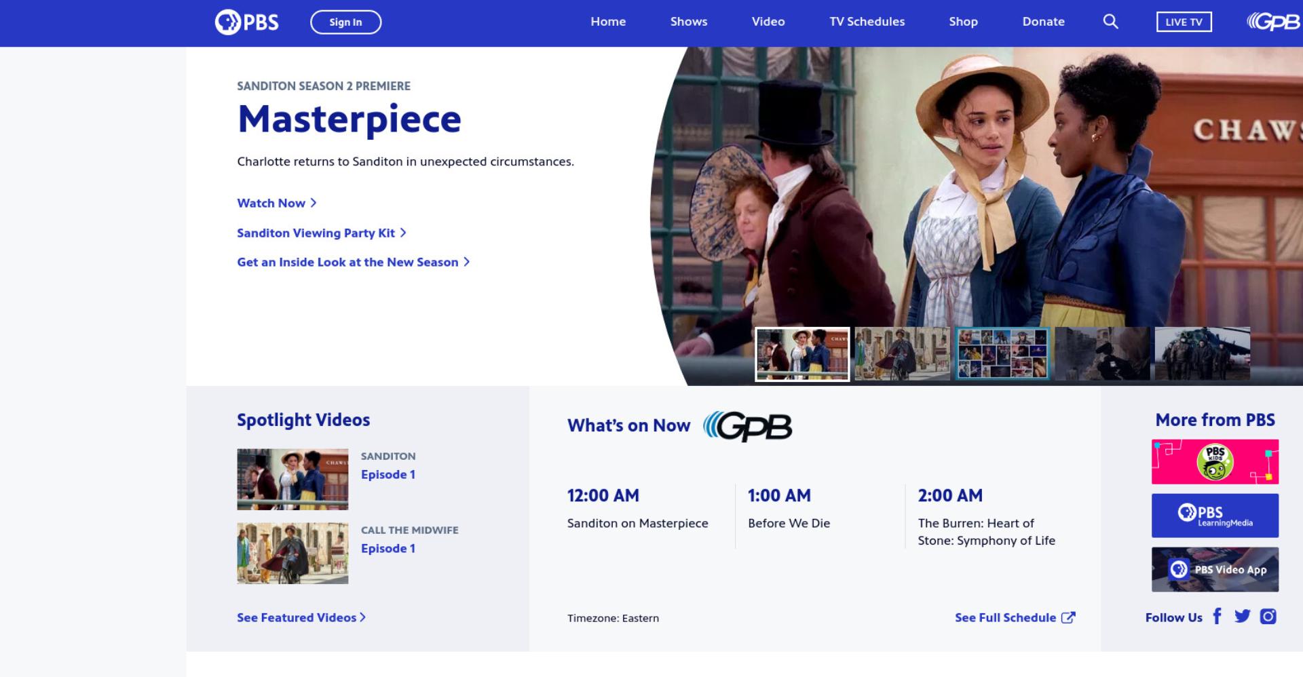Open Sanditon Viewing Party Kit link

[321, 233]
